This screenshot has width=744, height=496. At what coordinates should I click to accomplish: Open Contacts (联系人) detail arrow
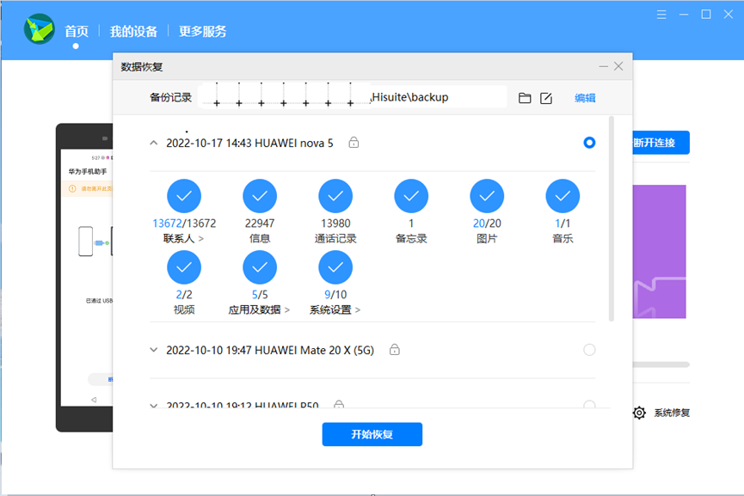[201, 238]
